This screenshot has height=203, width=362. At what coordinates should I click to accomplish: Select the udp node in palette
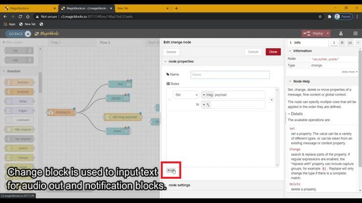(x=19, y=60)
